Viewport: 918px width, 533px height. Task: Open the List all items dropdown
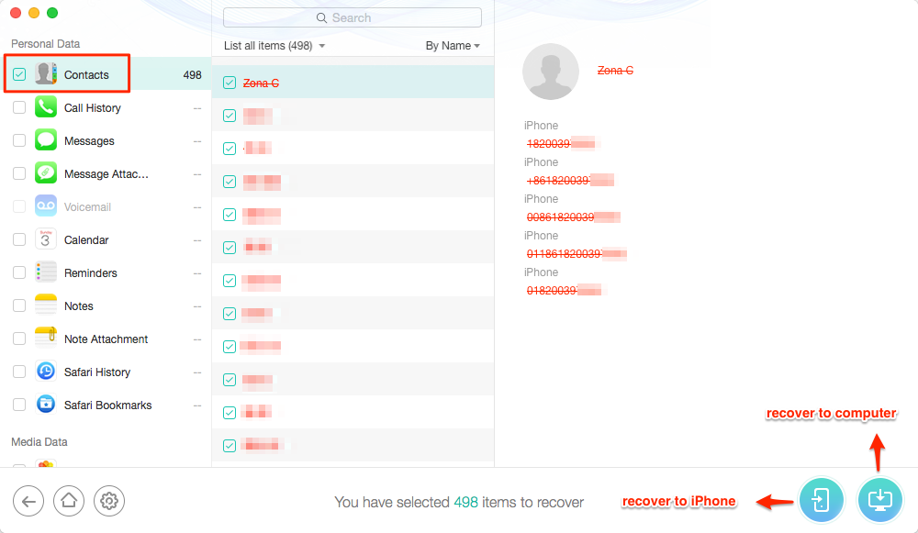[274, 46]
